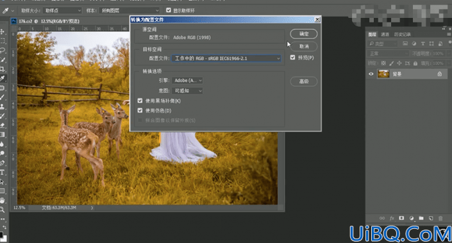This screenshot has height=243, width=452.
Task: Select the Hand tool
Action: pyautogui.click(x=3, y=200)
